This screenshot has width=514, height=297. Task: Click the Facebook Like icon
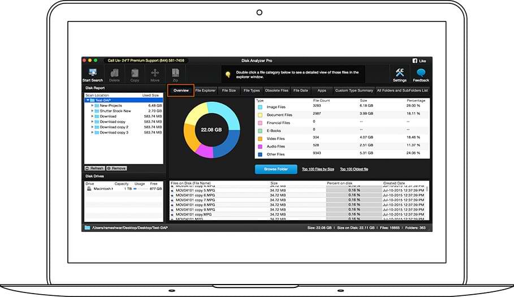pos(414,61)
